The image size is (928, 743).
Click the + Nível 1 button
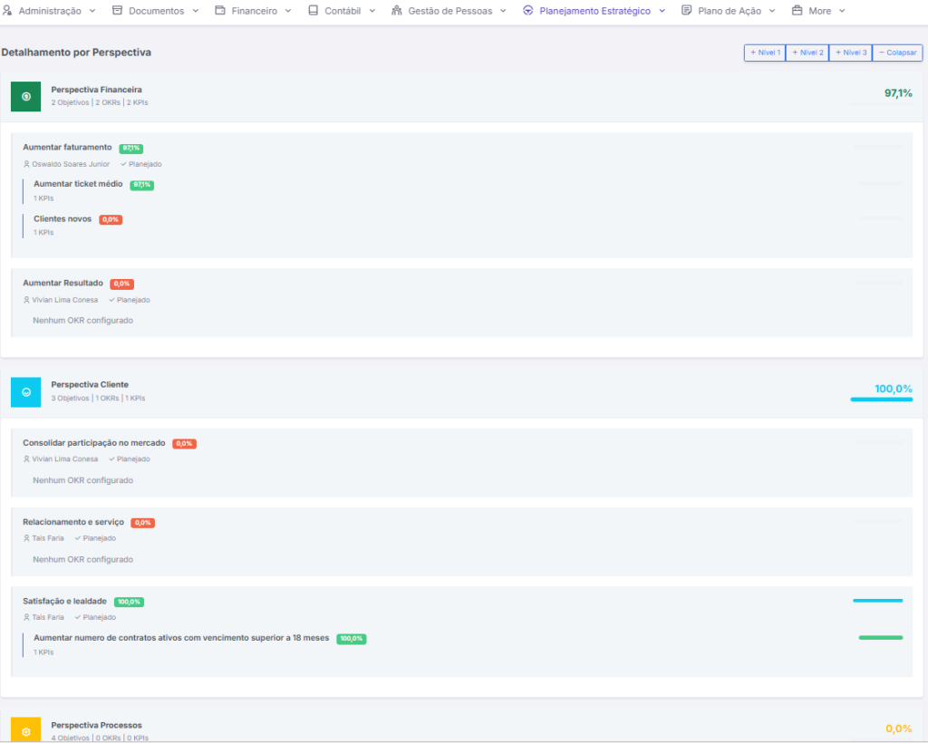click(765, 53)
